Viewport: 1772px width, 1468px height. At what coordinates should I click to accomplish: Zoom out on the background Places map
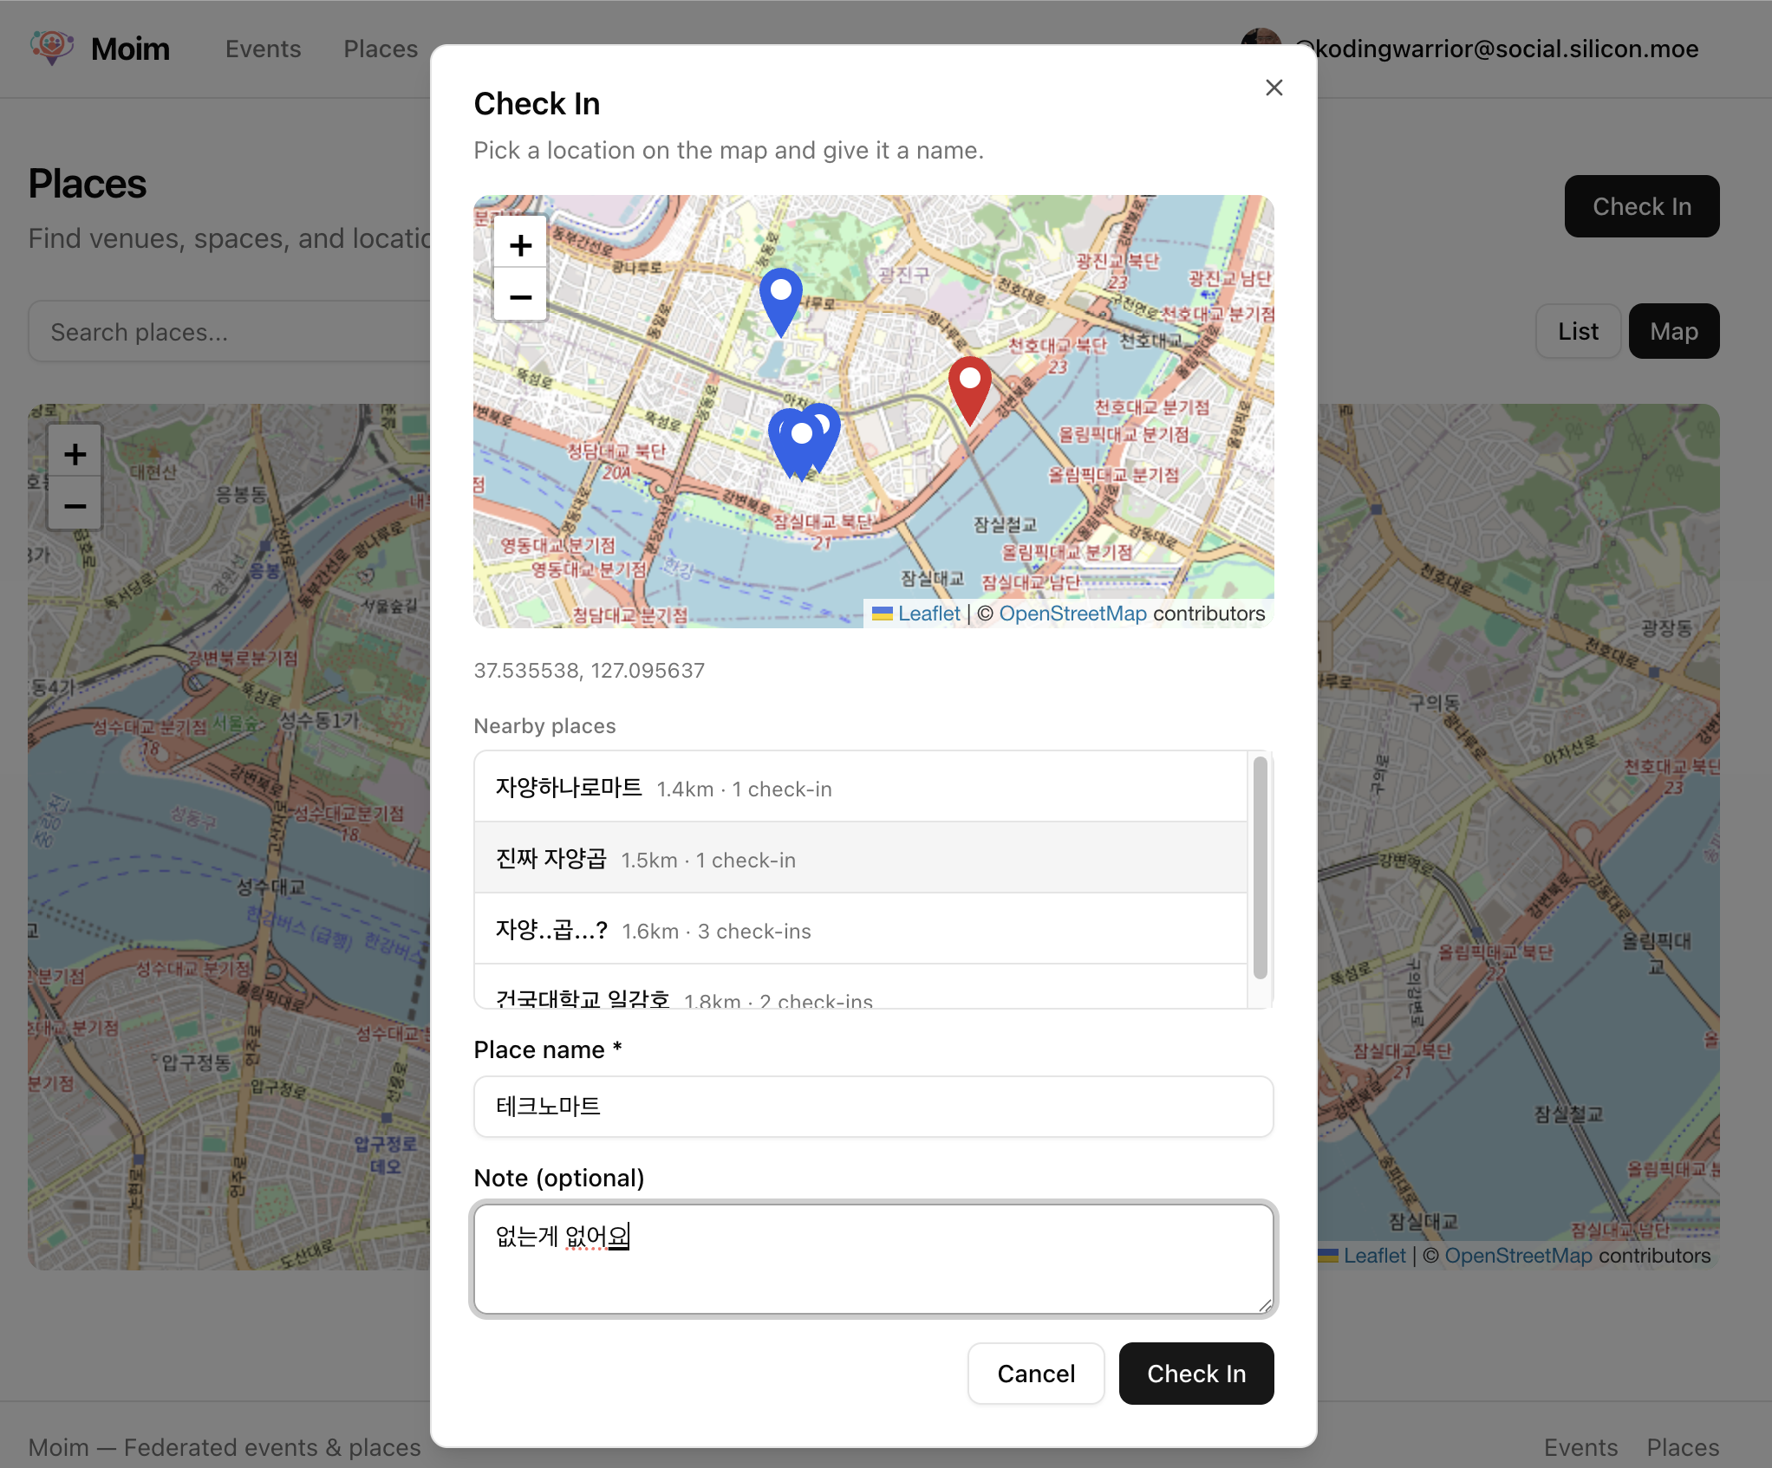click(75, 506)
